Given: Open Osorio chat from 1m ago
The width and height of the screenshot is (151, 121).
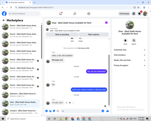Looking at the screenshot, I should pyautogui.click(x=20, y=27).
